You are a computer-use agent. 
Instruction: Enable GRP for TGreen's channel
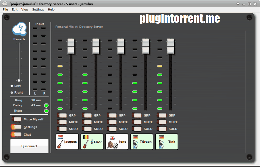[137, 115]
